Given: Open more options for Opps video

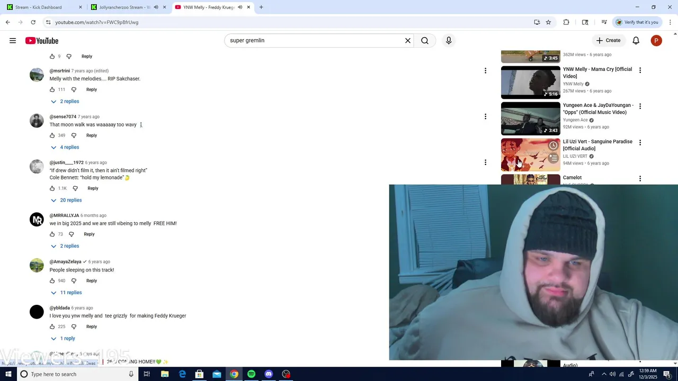Looking at the screenshot, I should tap(640, 106).
